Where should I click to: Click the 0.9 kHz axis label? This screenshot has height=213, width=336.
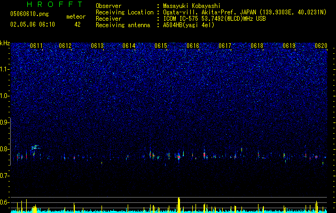(x=5, y=122)
